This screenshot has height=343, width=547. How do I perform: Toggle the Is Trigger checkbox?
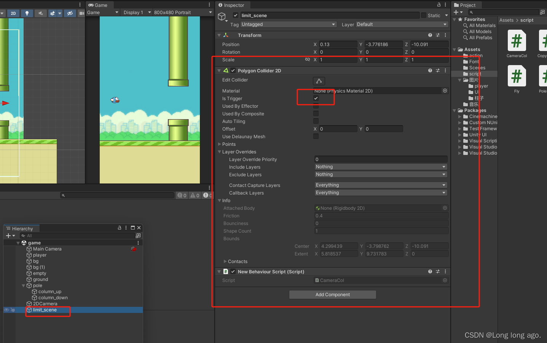click(x=316, y=98)
